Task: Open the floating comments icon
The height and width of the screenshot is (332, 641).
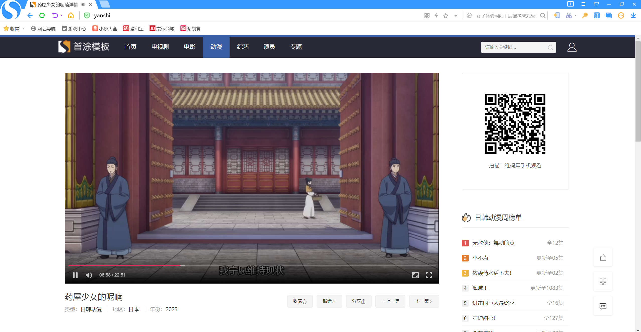Action: coord(603,306)
